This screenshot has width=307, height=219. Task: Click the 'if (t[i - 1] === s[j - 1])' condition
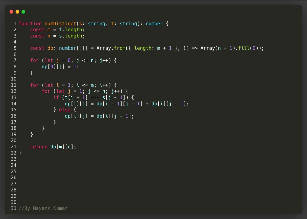pos(94,97)
